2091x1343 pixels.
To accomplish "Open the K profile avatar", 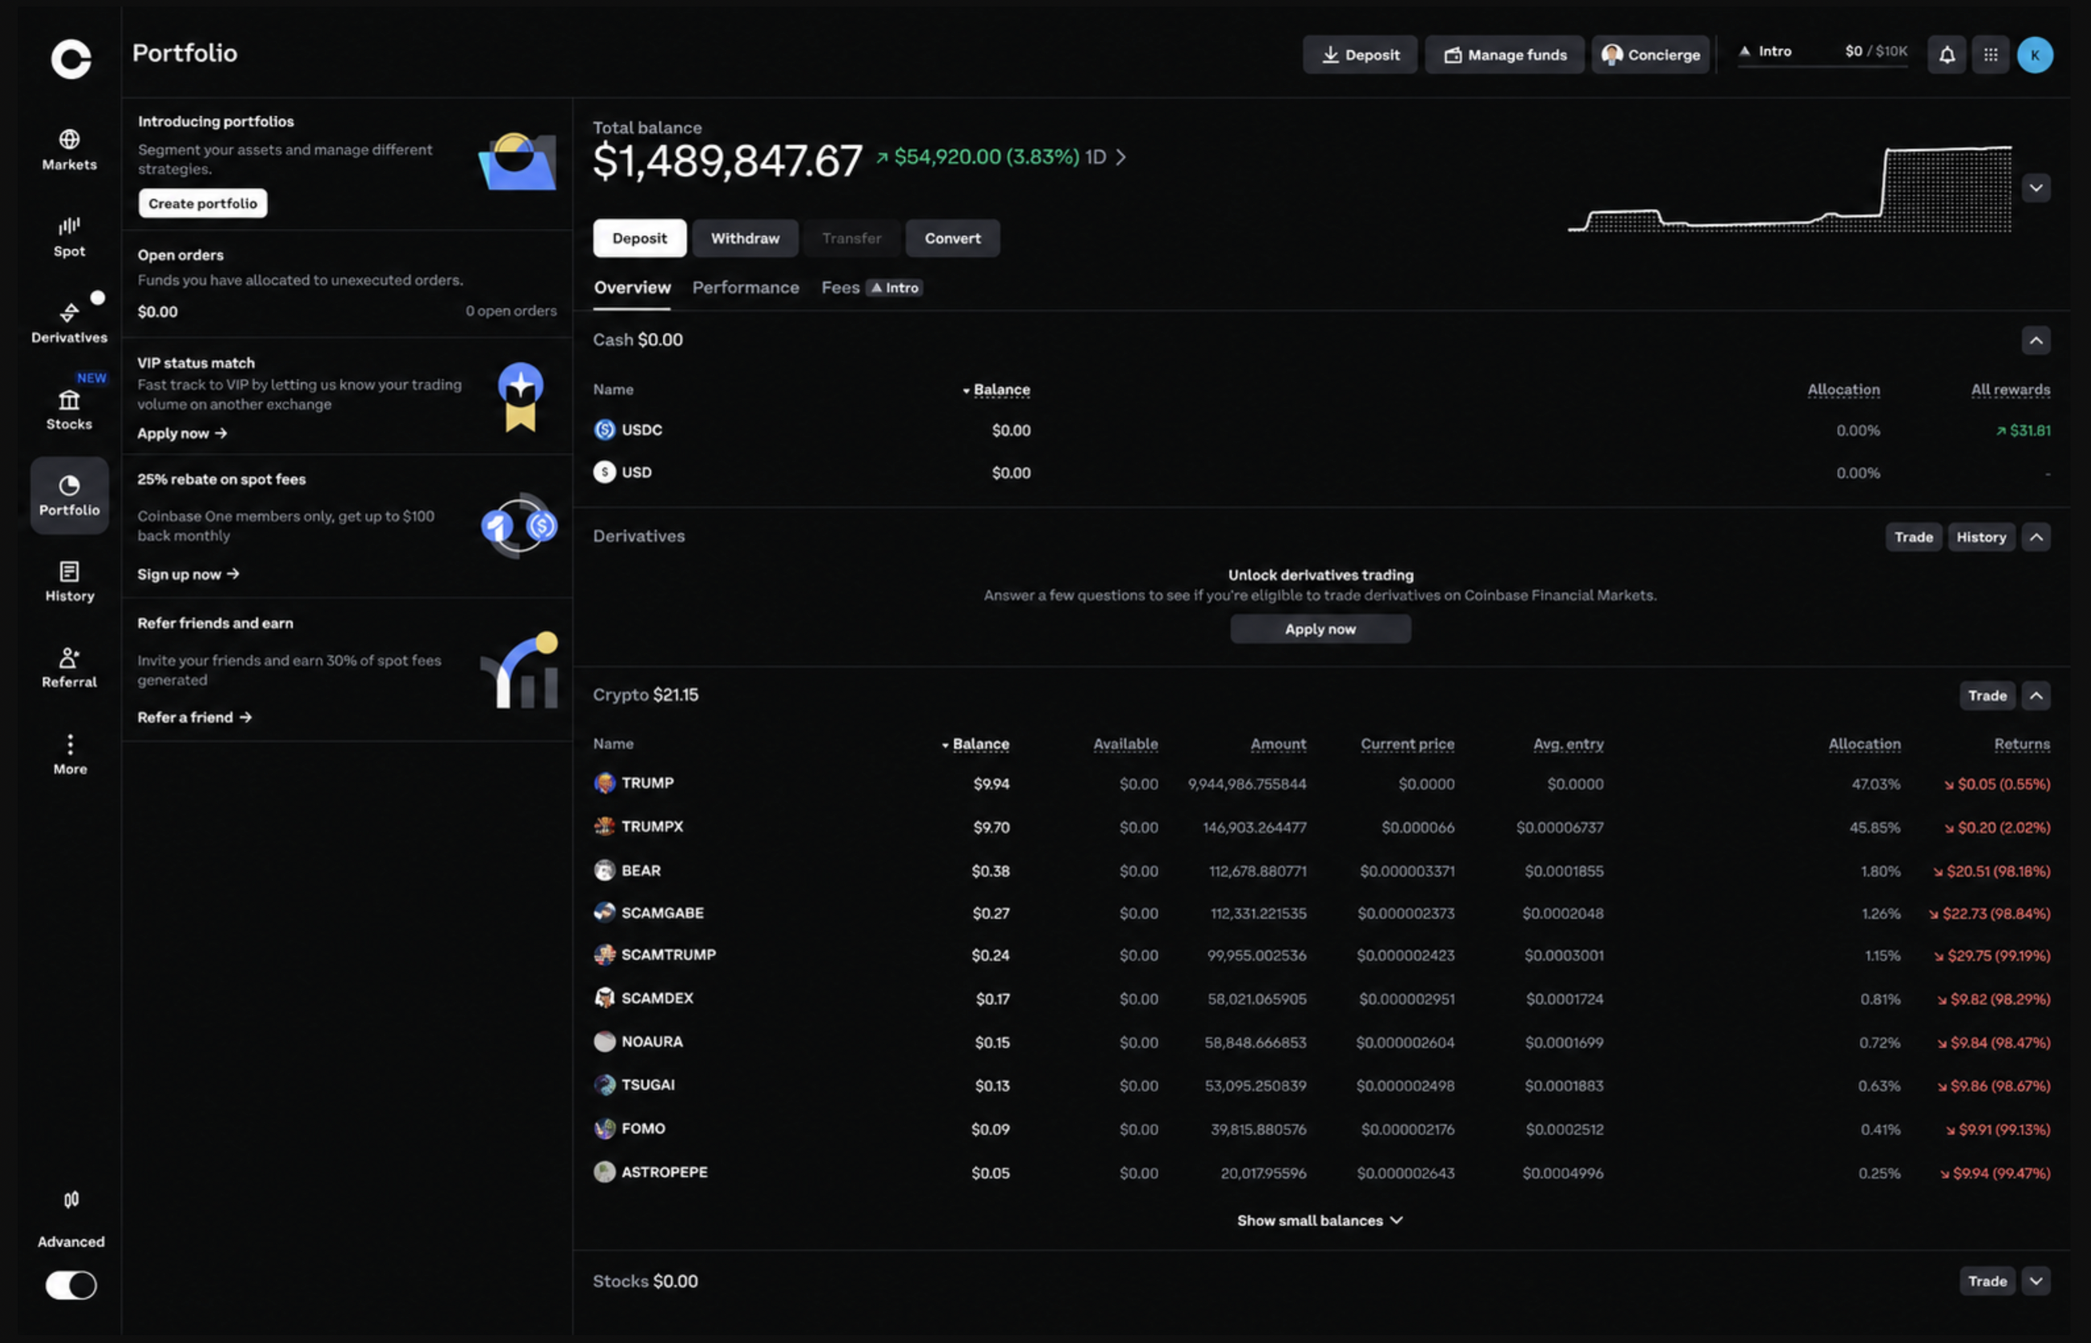I will click(2035, 55).
